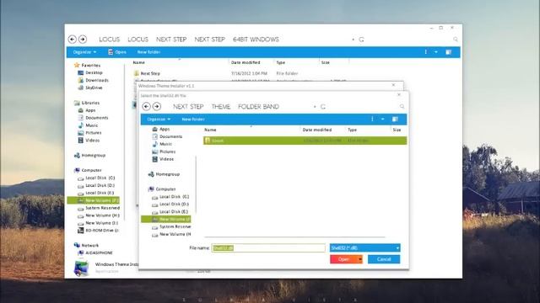Click THEME in the file dialog breadcrumb
The height and width of the screenshot is (303, 540).
[x=221, y=107]
